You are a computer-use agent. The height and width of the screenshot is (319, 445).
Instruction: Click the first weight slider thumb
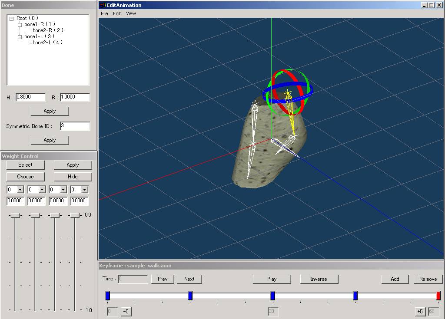pos(15,216)
